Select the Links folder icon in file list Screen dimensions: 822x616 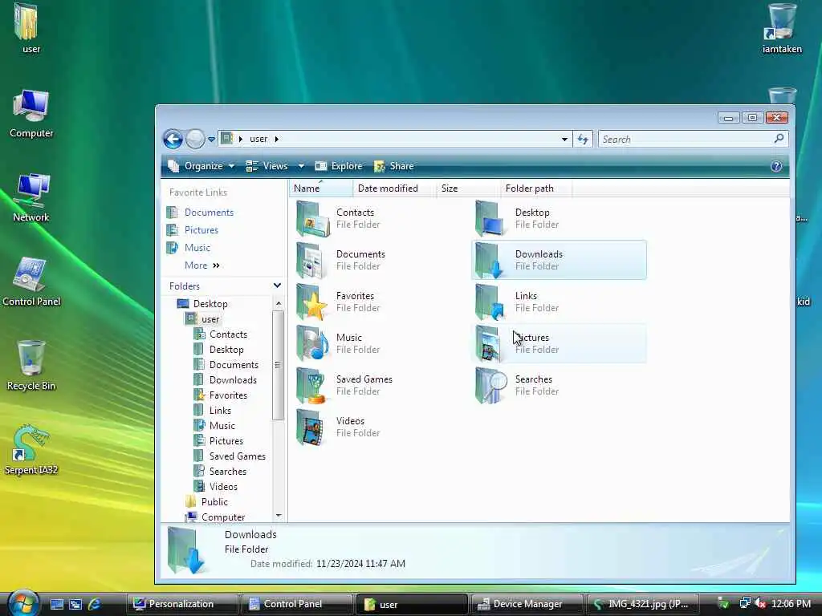pyautogui.click(x=490, y=302)
